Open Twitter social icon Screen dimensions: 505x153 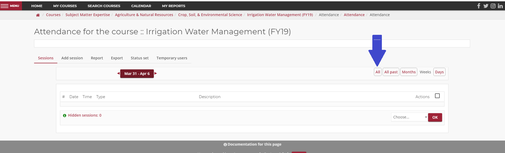[486, 6]
